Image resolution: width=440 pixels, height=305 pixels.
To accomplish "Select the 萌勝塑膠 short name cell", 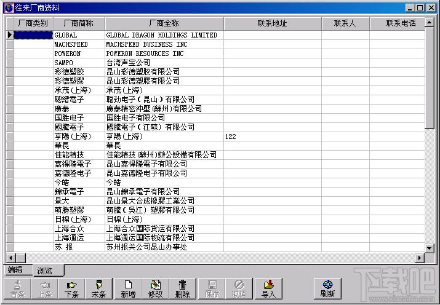I will tap(79, 210).
